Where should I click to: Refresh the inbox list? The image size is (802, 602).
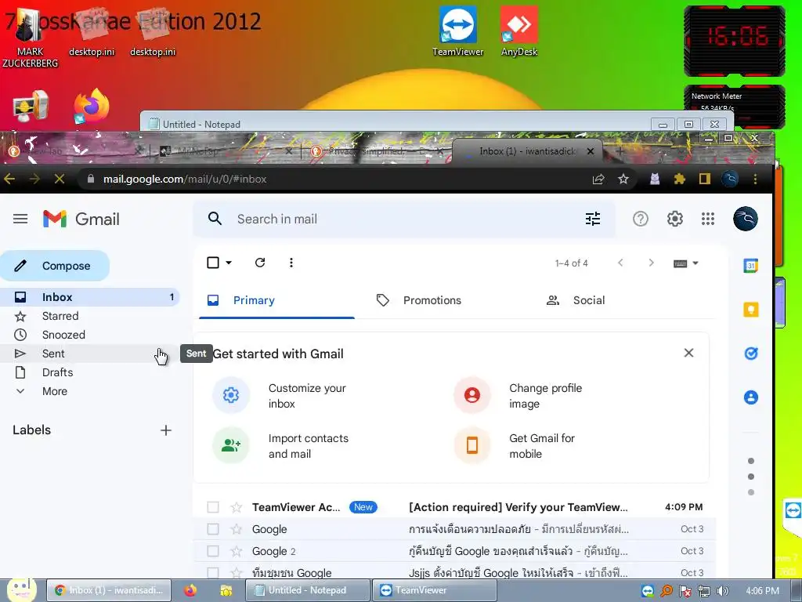(x=260, y=263)
